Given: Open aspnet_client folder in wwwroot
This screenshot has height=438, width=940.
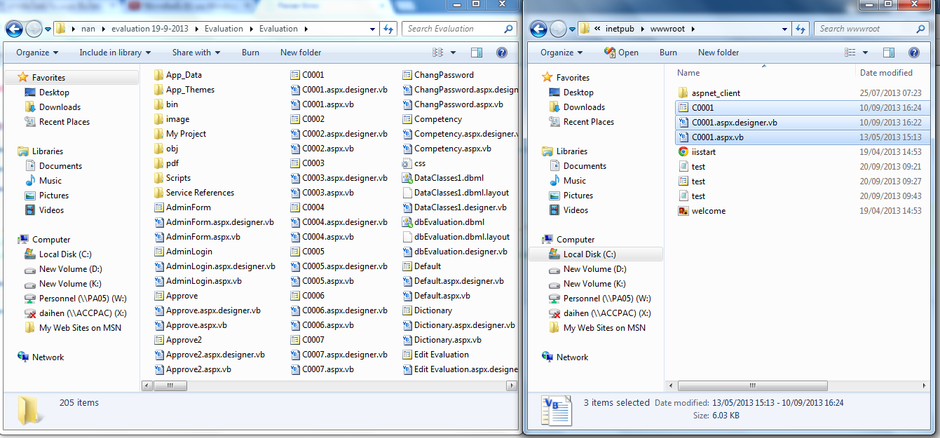Looking at the screenshot, I should [715, 93].
